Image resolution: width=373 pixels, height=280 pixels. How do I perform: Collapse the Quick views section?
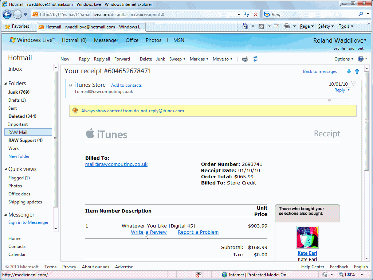pos(6,170)
